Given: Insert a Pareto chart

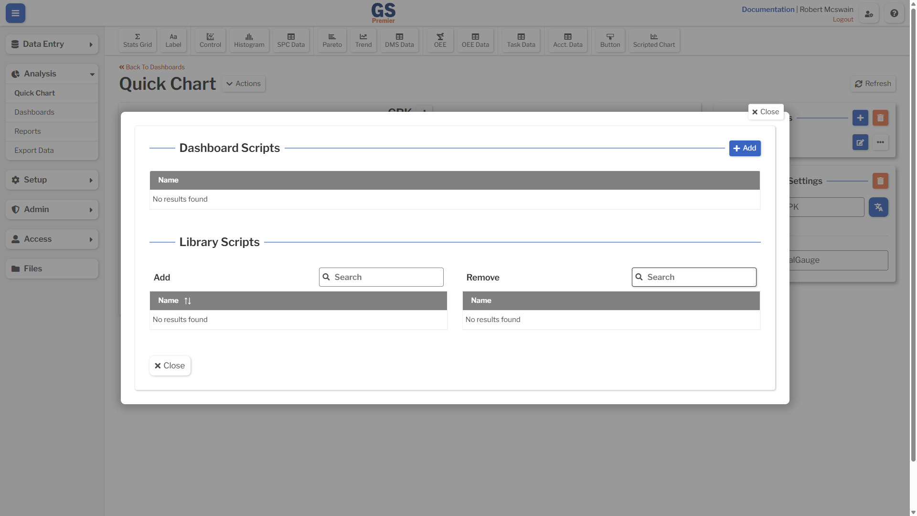Looking at the screenshot, I should pos(332,40).
